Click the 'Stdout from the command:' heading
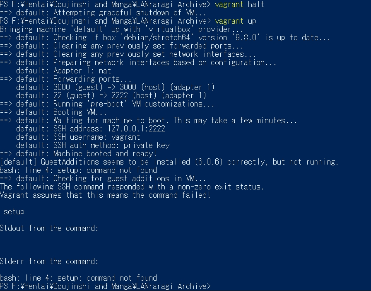The height and width of the screenshot is (291, 371). coord(49,228)
